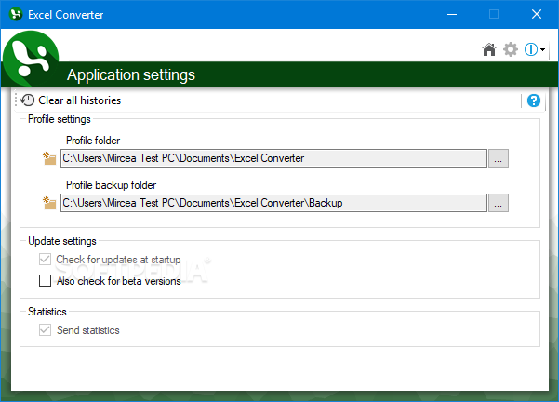Viewport: 559px width, 402px height.
Task: Focus the Profile backup folder path field
Action: 273,203
